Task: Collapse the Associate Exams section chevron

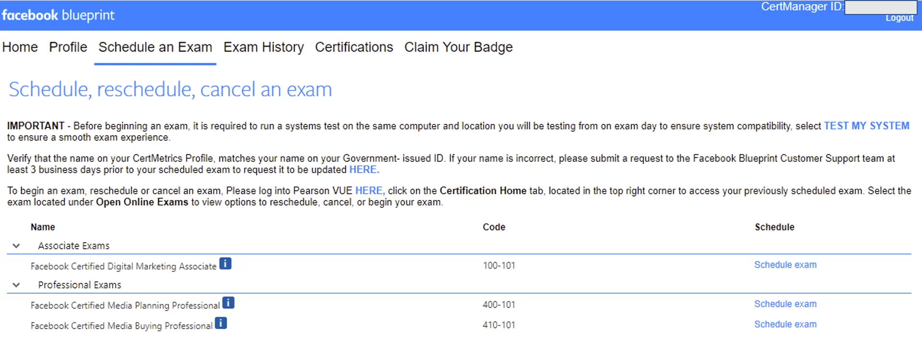Action: tap(16, 246)
